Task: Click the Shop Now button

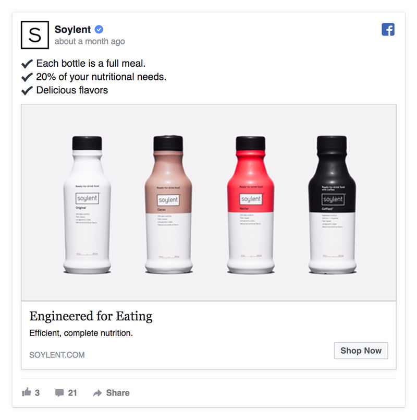Action: (361, 351)
